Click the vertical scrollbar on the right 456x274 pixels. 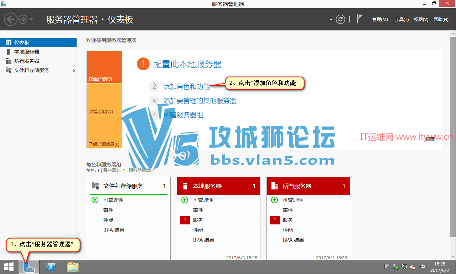pos(452,143)
